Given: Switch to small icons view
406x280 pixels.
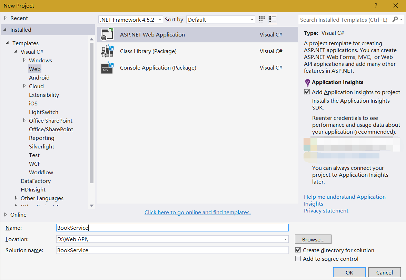Looking at the screenshot, I should coord(262,19).
